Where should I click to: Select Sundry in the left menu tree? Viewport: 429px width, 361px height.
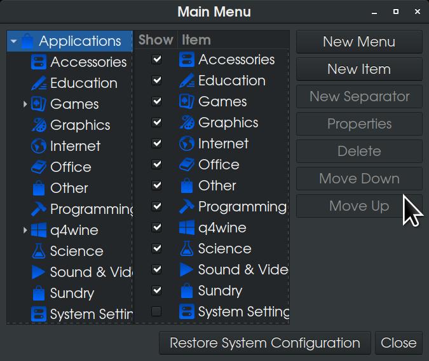coord(72,294)
